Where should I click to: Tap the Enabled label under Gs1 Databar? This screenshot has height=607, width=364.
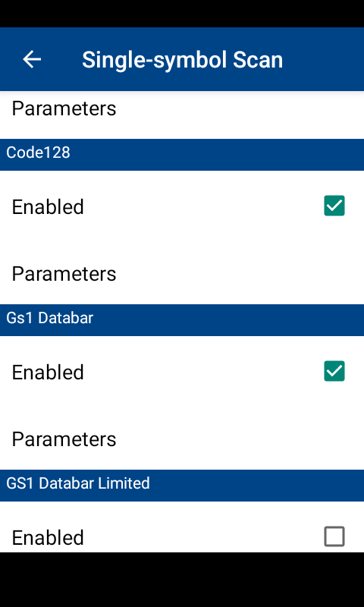click(48, 372)
